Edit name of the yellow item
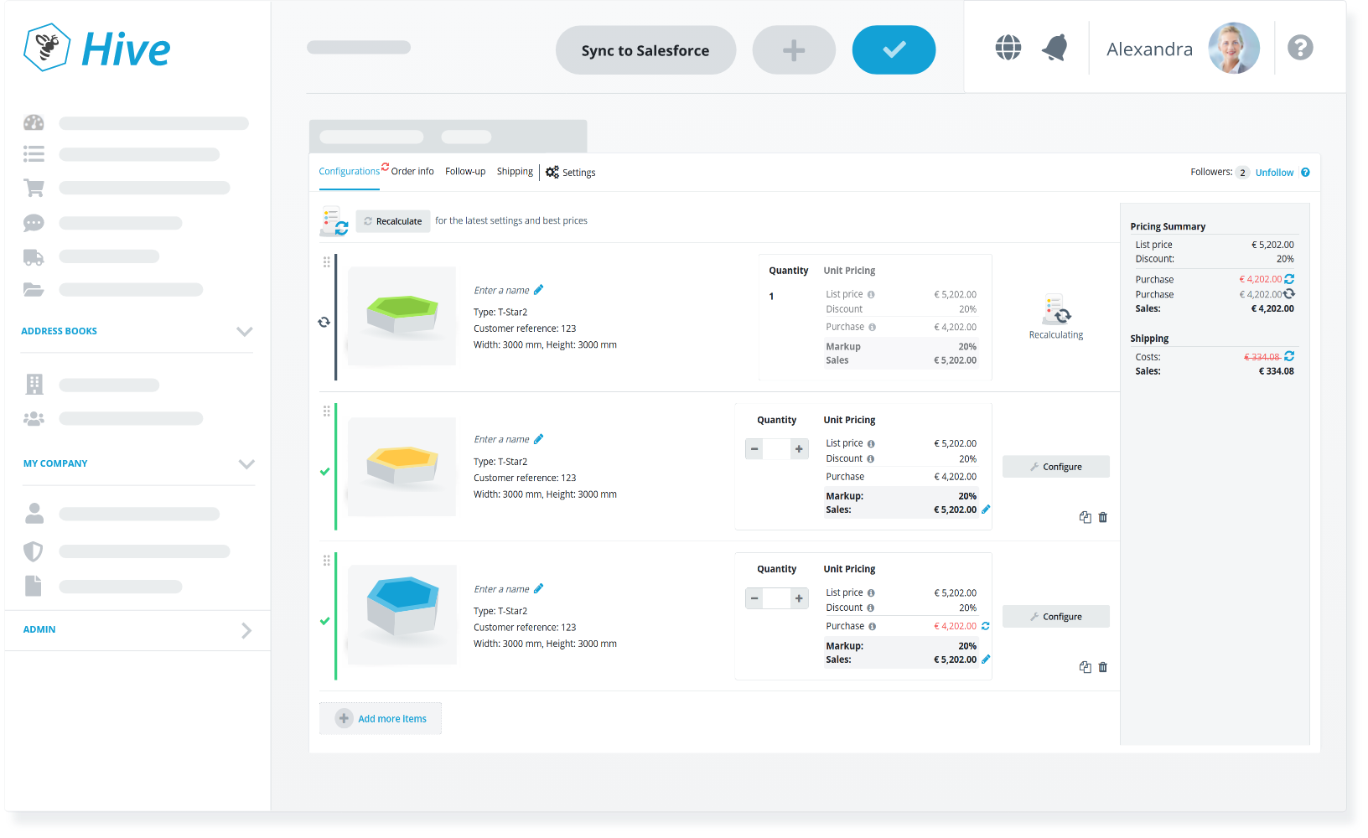 538,439
